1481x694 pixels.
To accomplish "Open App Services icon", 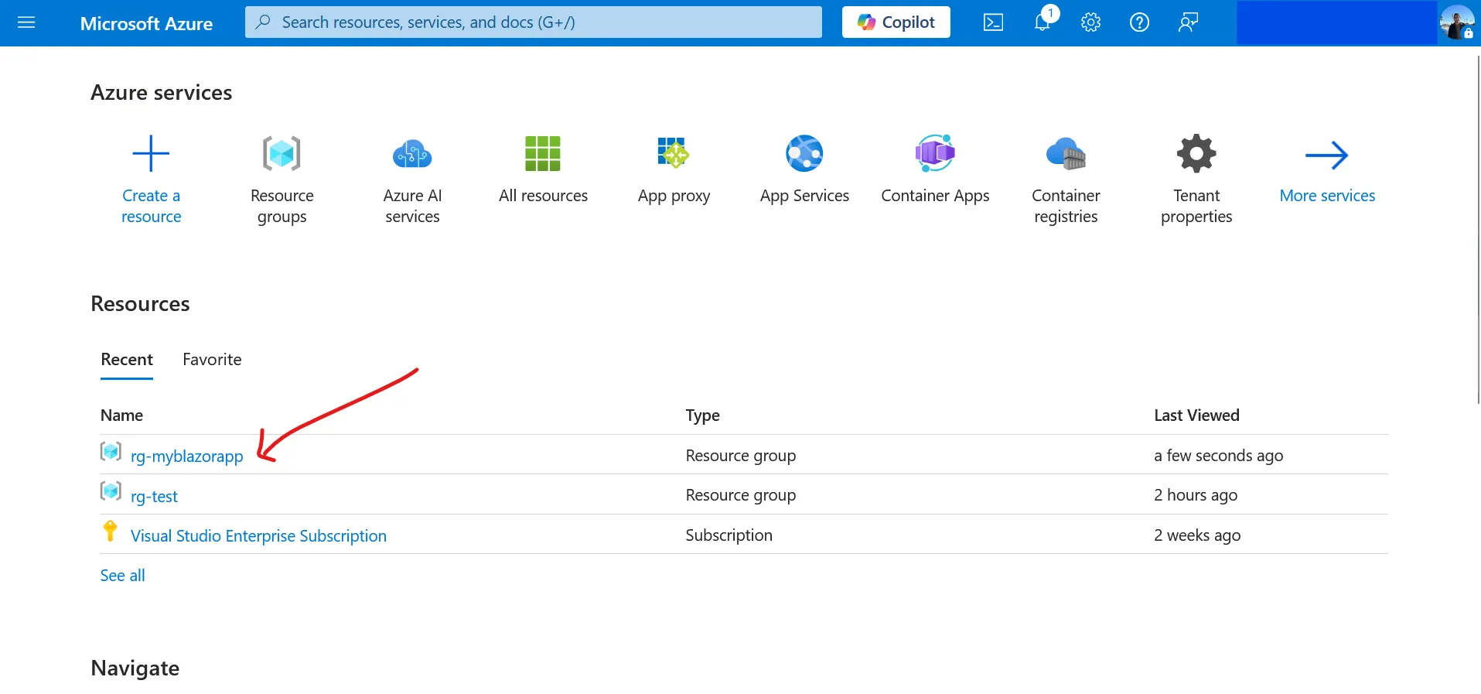I will [804, 153].
